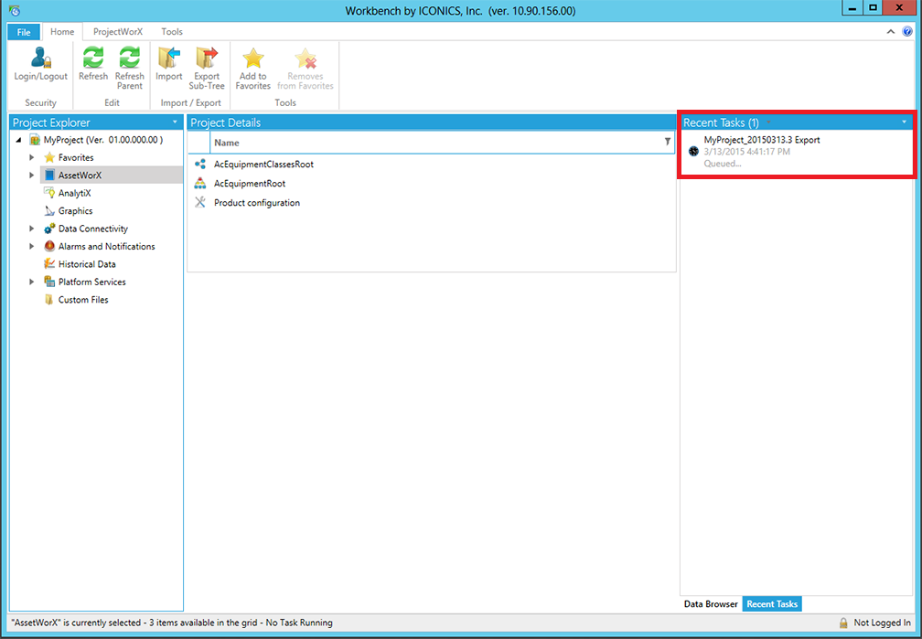Select AcEquipmentClassesRoot in Project Details
This screenshot has height=639, width=922.
click(x=263, y=165)
